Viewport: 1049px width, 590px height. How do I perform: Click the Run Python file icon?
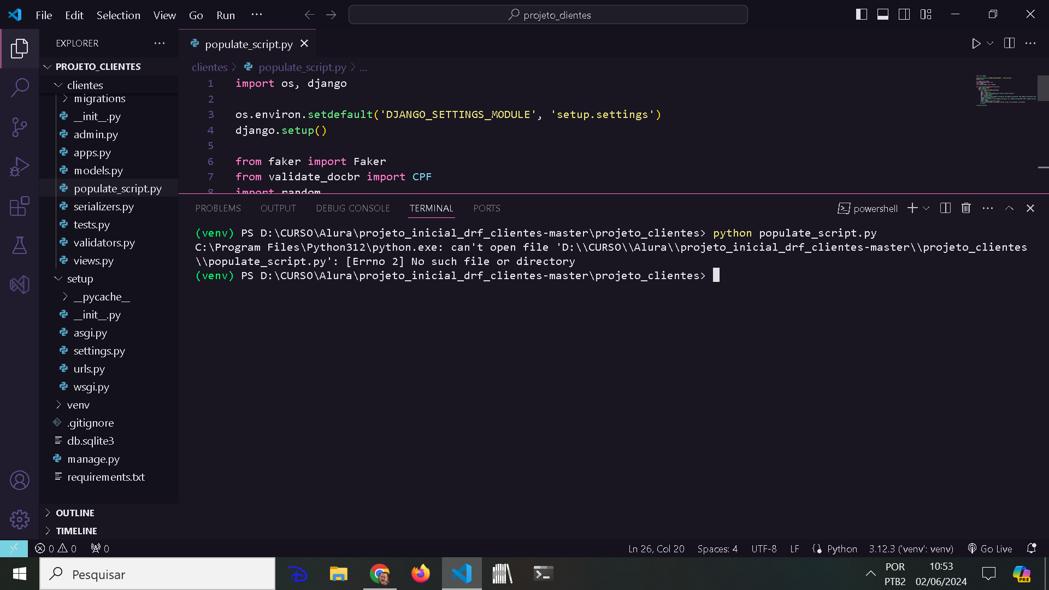[x=975, y=43]
